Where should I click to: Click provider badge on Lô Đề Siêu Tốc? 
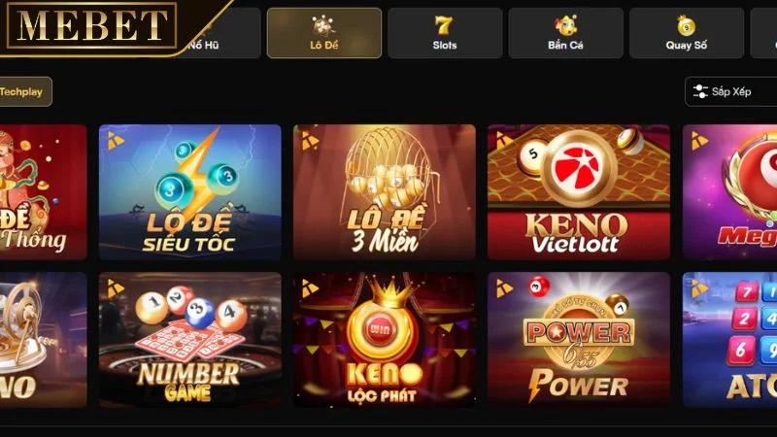[x=116, y=141]
